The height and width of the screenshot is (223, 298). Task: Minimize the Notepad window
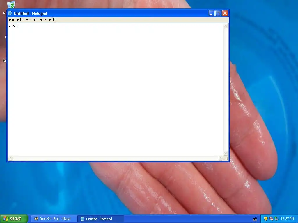click(x=212, y=13)
